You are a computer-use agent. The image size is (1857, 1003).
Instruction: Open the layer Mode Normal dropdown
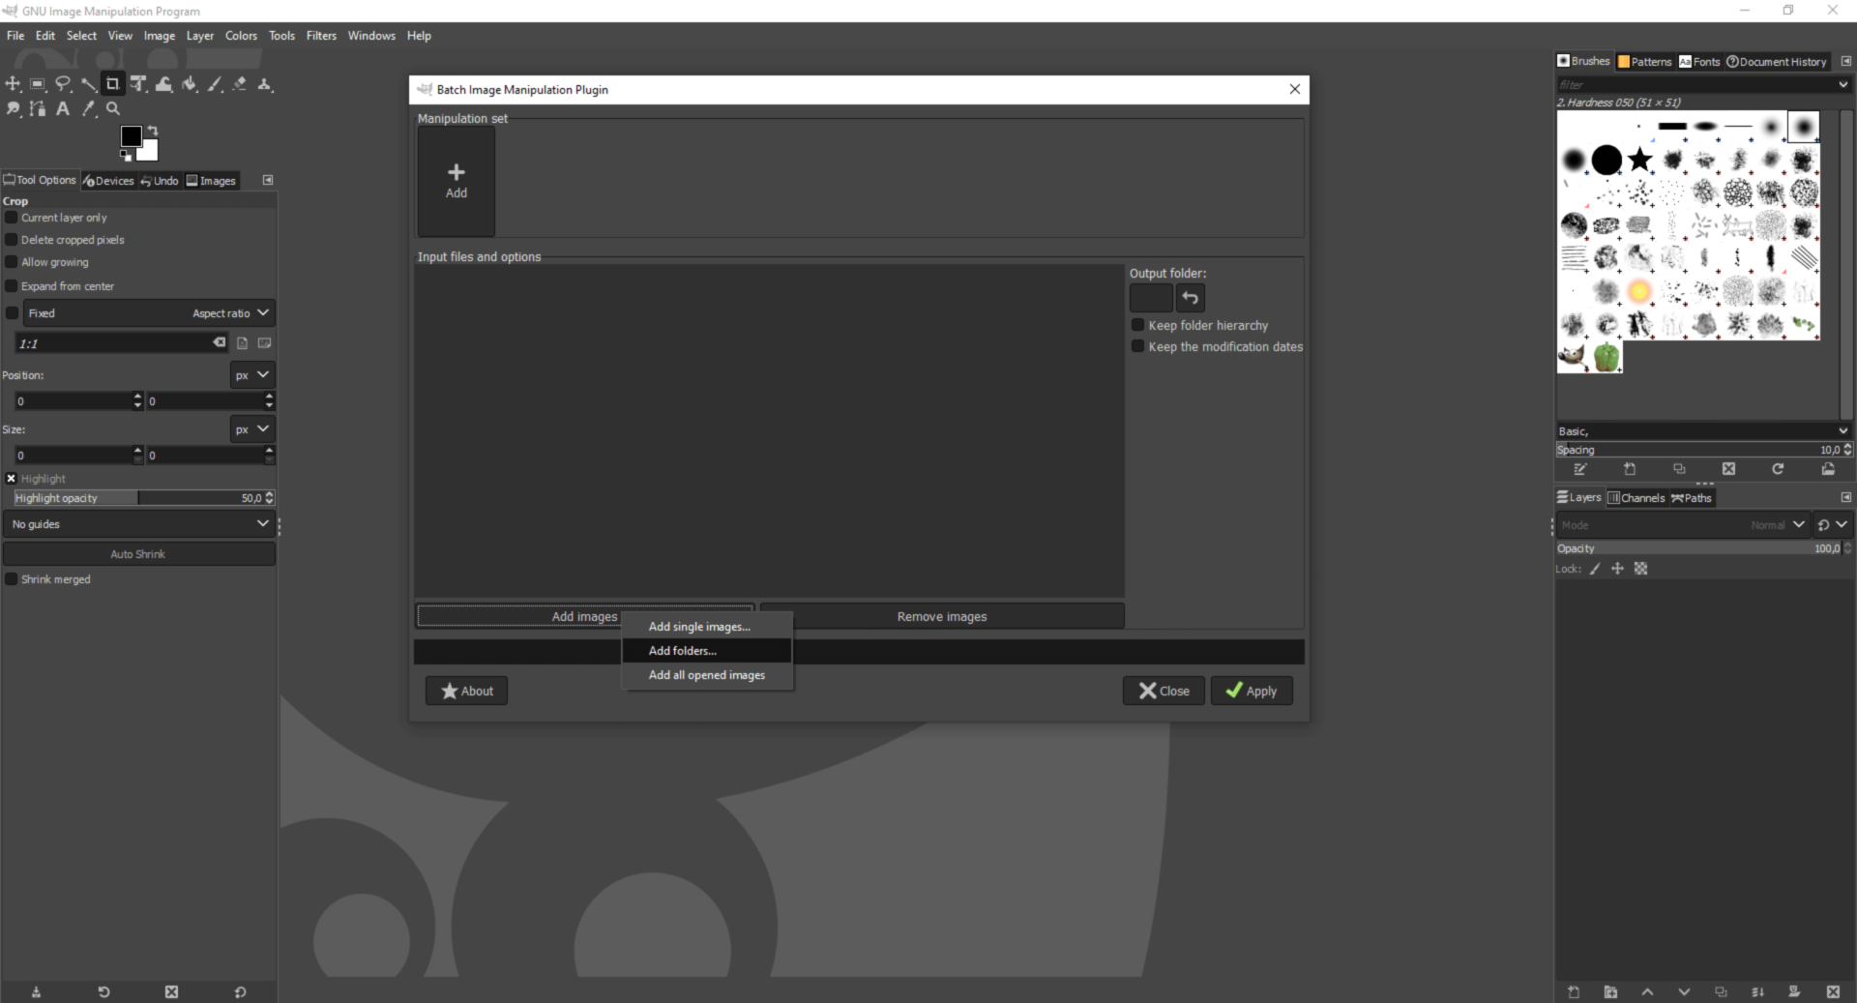(1683, 525)
